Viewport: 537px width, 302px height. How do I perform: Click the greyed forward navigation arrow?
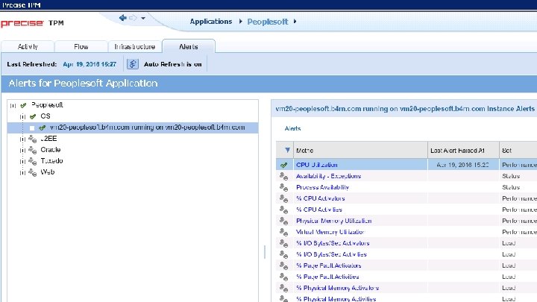[133, 18]
